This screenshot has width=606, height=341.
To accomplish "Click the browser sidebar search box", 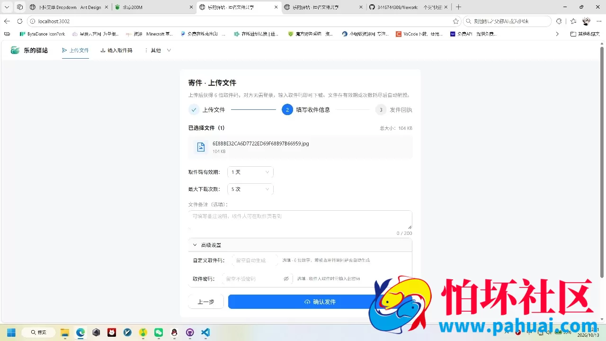I will point(508,21).
